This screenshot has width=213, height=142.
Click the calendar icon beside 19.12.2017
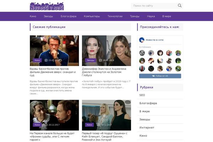coord(98,125)
